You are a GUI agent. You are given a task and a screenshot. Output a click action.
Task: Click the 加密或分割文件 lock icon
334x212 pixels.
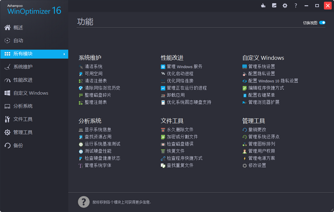tap(163, 137)
